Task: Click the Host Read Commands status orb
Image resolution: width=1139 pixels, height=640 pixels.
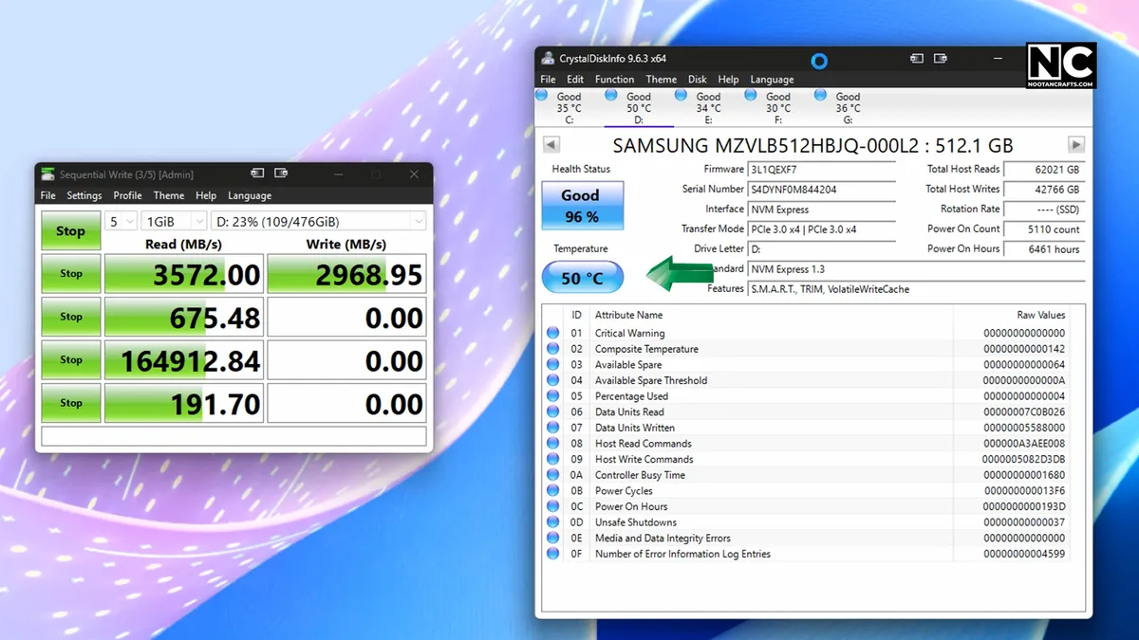Action: [553, 443]
